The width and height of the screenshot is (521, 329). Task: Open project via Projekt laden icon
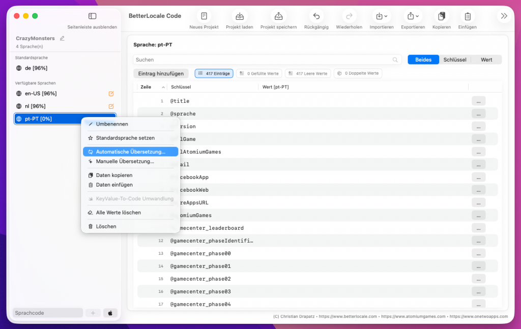pyautogui.click(x=240, y=16)
